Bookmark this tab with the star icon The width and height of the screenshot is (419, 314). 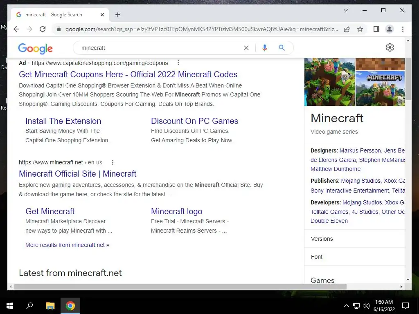coord(360,29)
